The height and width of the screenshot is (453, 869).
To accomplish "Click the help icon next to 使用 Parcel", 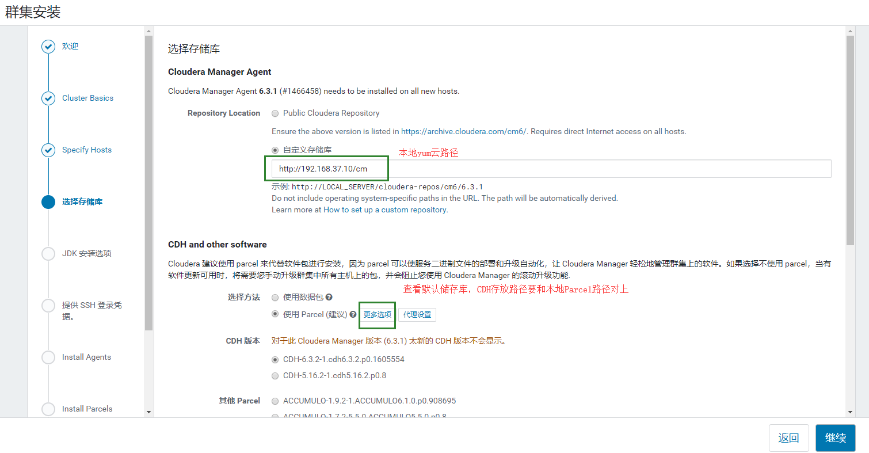I will 353,315.
